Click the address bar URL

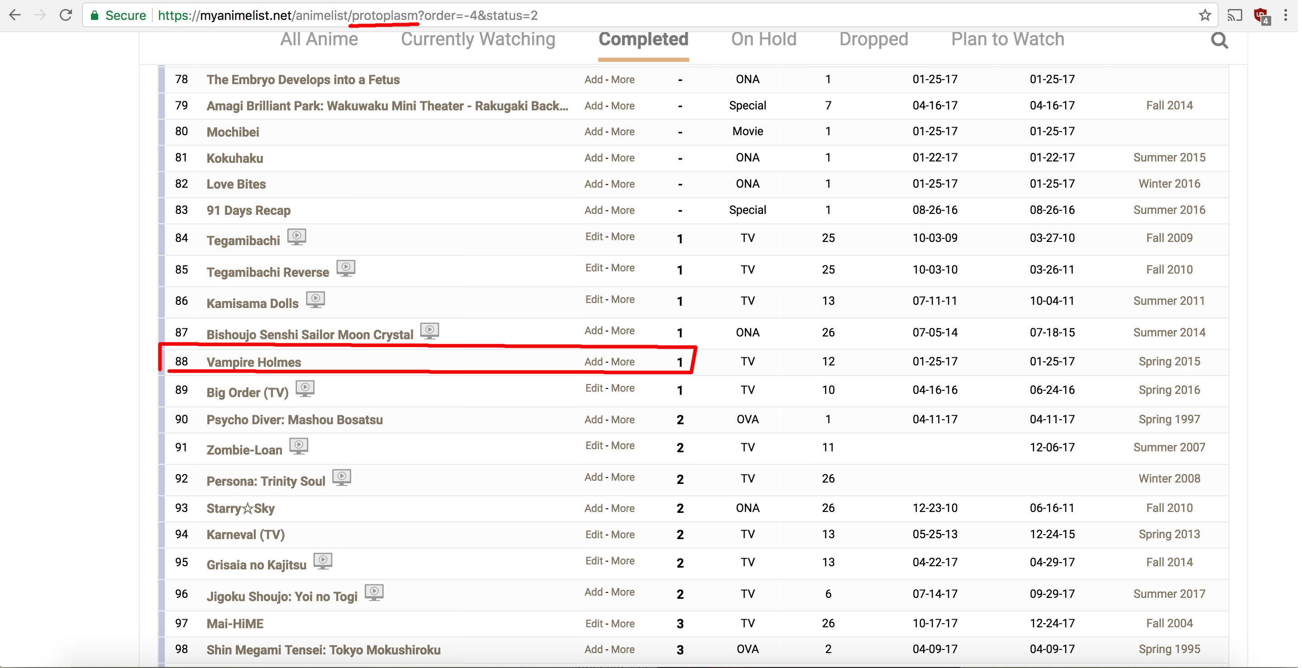pos(348,16)
